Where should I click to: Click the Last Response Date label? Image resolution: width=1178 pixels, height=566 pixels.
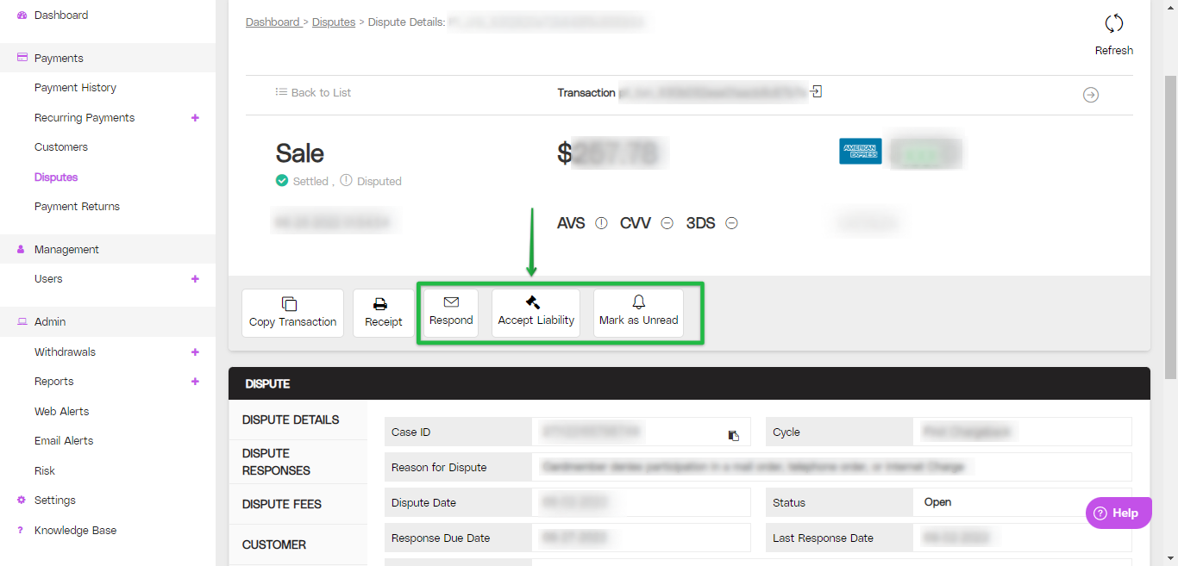pyautogui.click(x=823, y=538)
